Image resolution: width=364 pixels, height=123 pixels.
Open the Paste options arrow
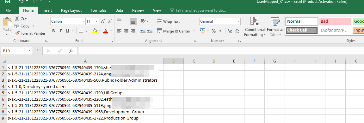click(x=7, y=34)
